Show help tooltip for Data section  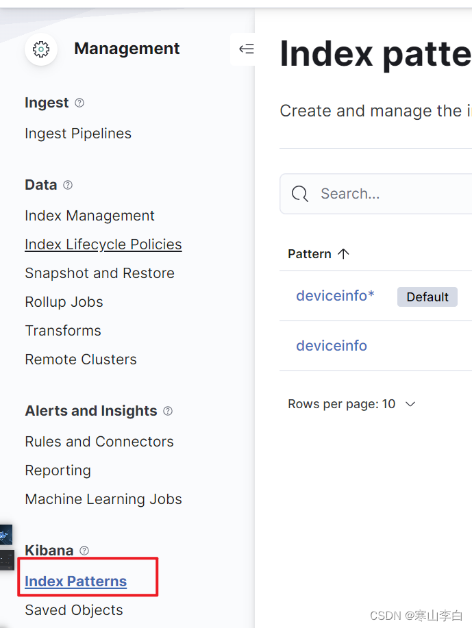pyautogui.click(x=68, y=185)
